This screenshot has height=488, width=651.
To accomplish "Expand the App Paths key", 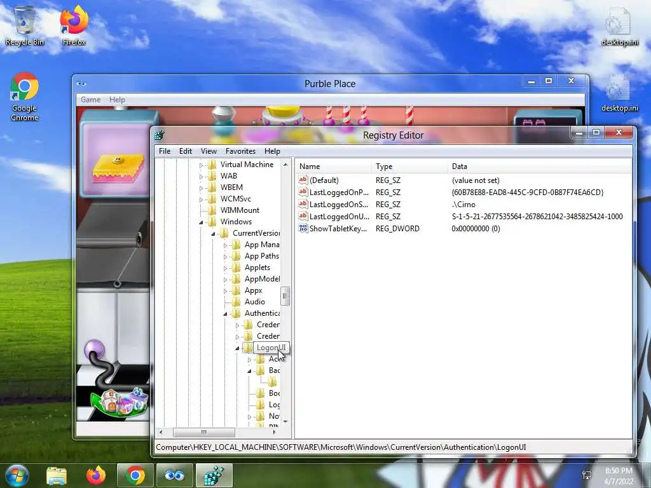I will point(225,257).
